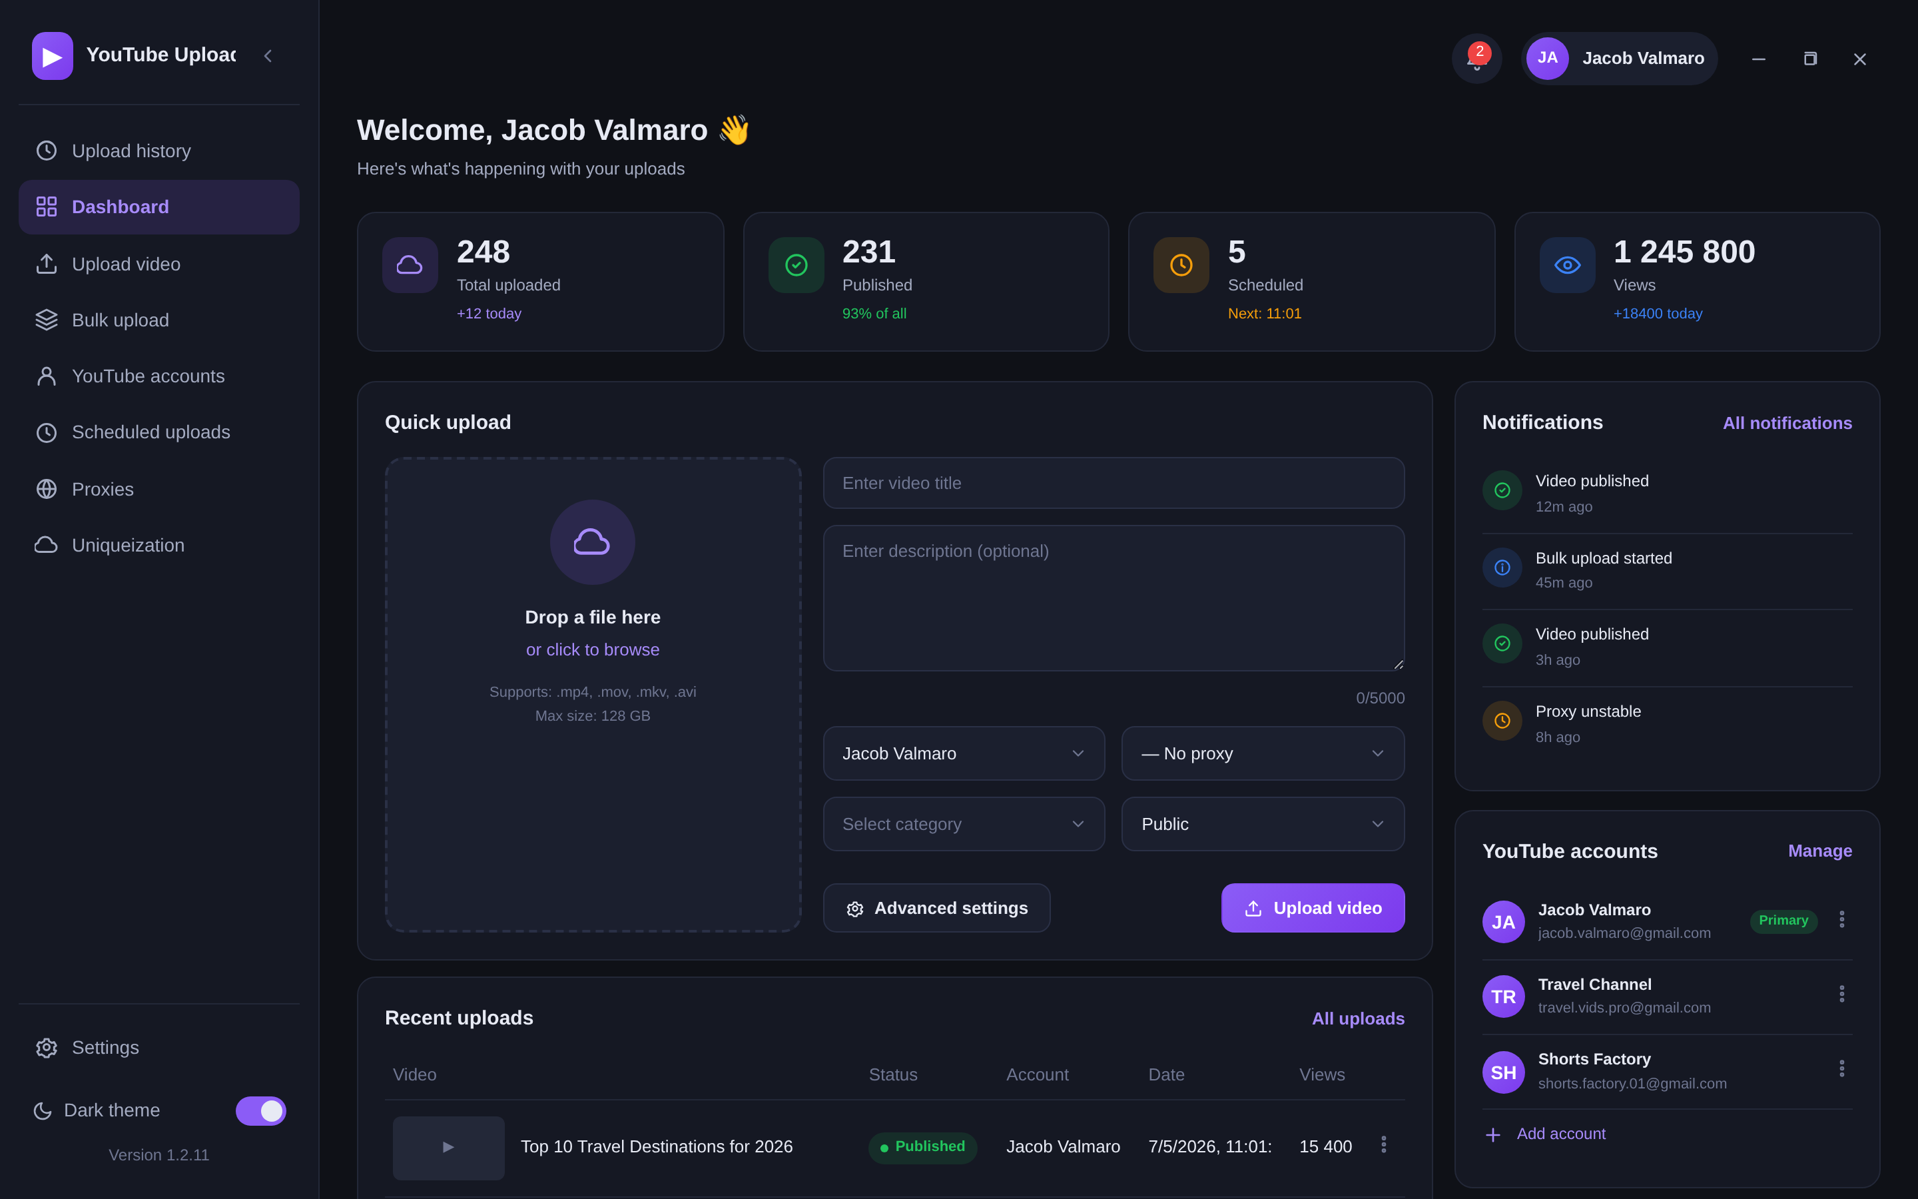Turn off the Dark theme toggle
1918x1199 pixels.
(261, 1110)
